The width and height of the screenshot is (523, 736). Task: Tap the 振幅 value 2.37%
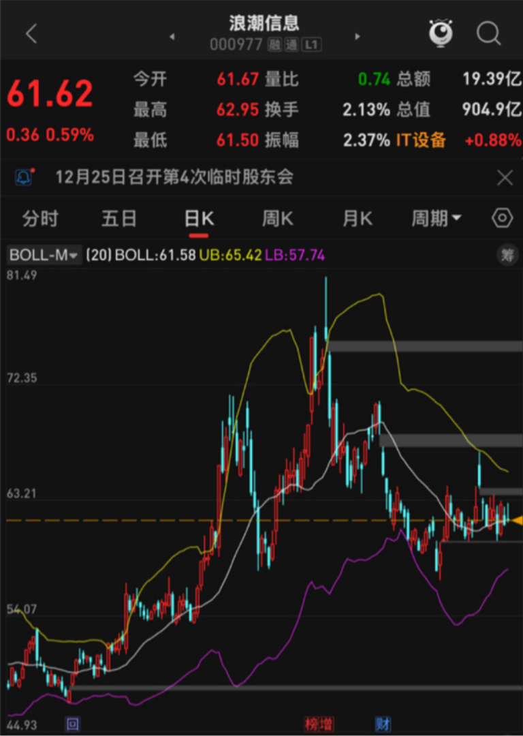click(366, 140)
